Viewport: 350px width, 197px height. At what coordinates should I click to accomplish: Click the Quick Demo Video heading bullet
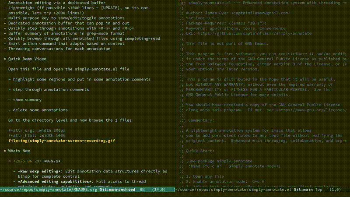(5, 58)
